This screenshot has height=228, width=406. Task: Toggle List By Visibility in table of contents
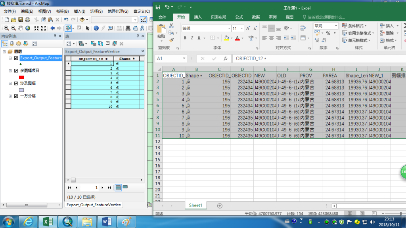point(19,44)
